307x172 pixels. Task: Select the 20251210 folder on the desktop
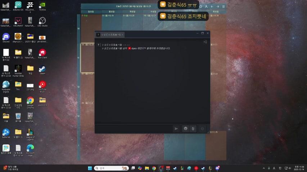(42, 102)
